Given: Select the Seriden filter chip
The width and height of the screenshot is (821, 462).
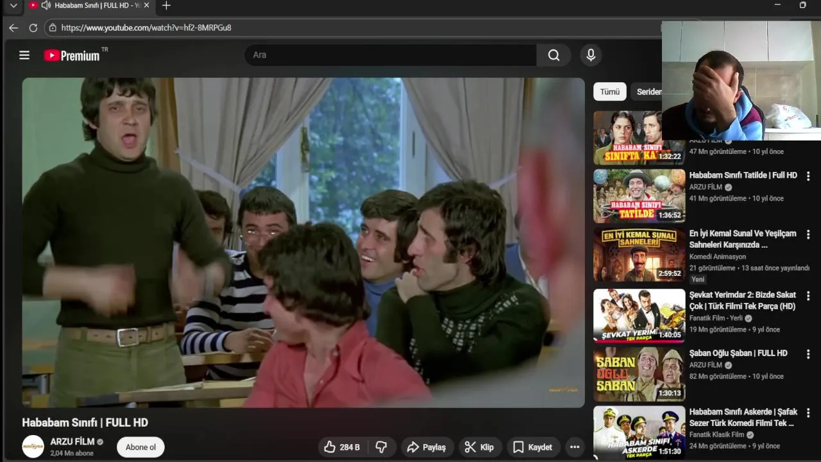Looking at the screenshot, I should (x=648, y=92).
